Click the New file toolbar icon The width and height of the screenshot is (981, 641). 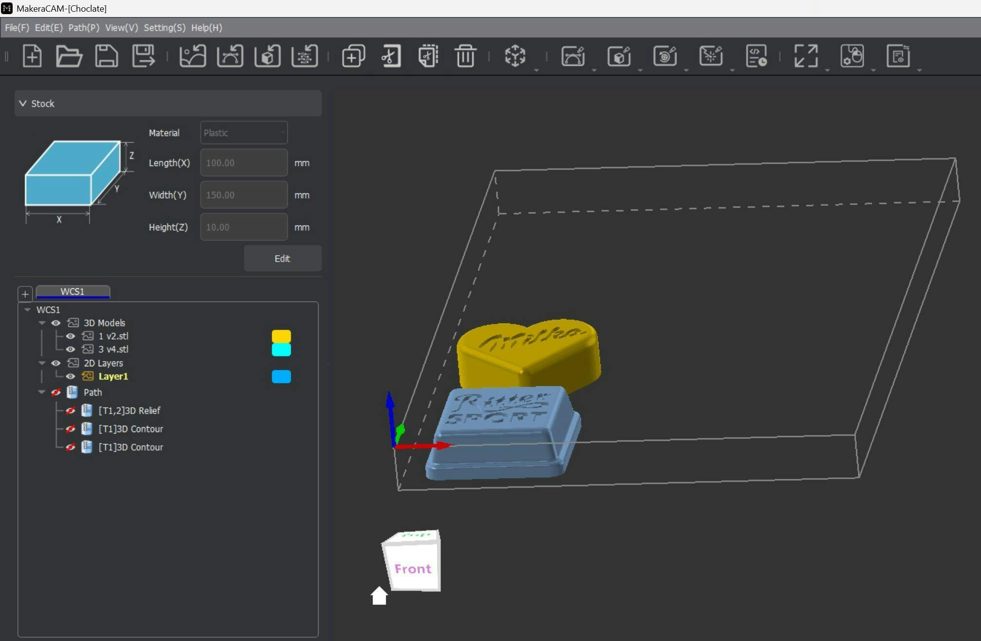[x=32, y=56]
